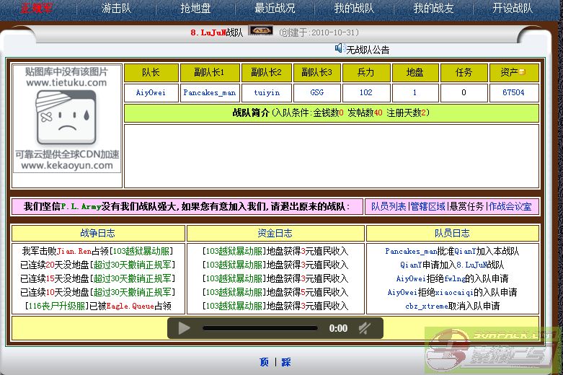This screenshot has width=563, height=375.
Task: Open the 作战会议室 link
Action: (x=510, y=206)
